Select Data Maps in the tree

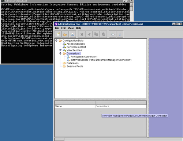point(72,63)
